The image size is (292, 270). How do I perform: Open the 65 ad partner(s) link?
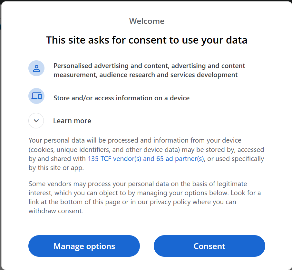tap(180, 159)
